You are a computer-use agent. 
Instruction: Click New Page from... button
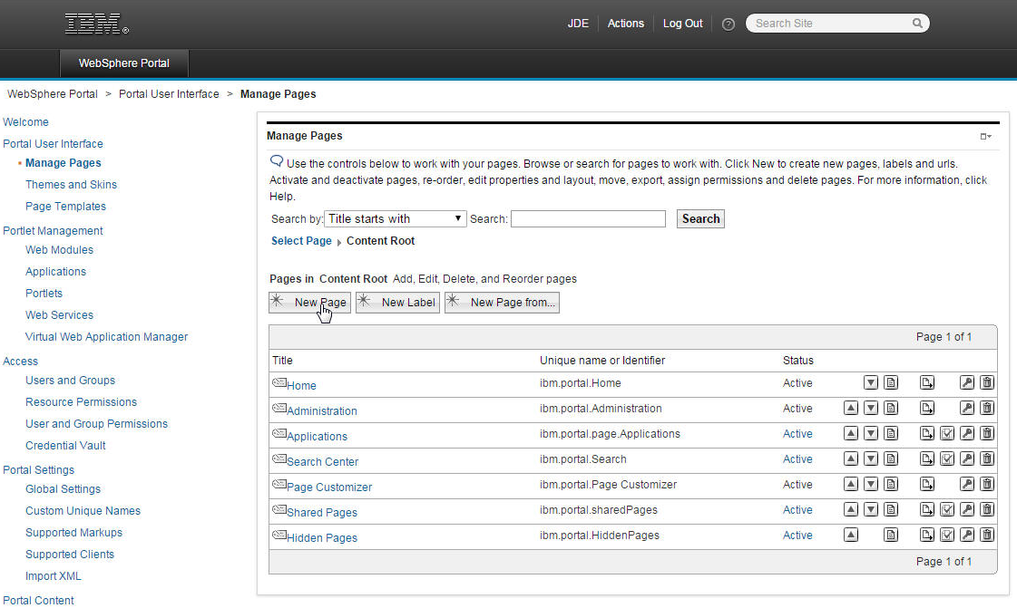[x=502, y=303]
